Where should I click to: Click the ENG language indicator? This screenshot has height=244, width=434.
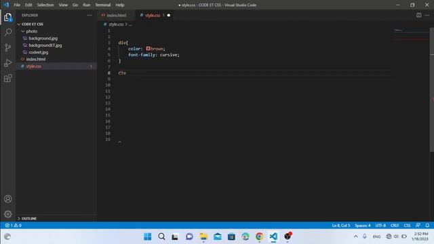point(377,237)
